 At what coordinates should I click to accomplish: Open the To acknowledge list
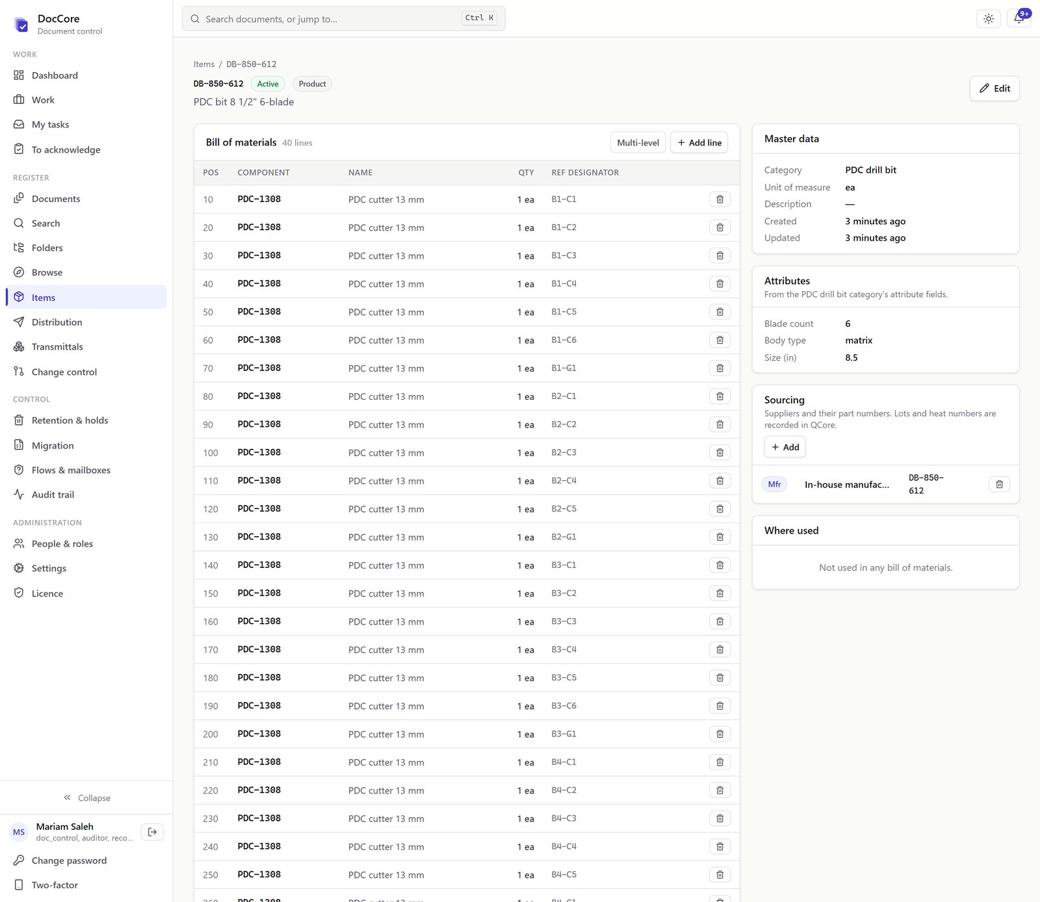[86, 149]
